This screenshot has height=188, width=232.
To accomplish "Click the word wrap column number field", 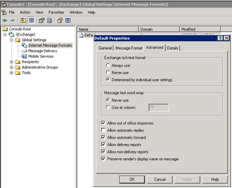I will [x=159, y=108].
